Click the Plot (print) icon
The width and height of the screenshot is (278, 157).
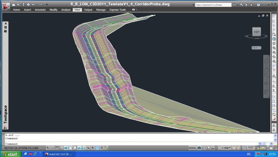[x=28, y=5]
